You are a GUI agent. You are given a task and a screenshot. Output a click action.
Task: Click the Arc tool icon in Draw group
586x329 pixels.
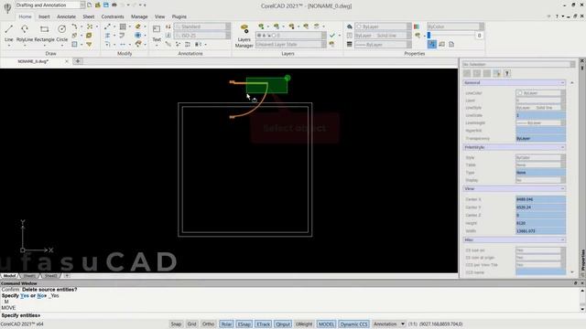point(74,27)
